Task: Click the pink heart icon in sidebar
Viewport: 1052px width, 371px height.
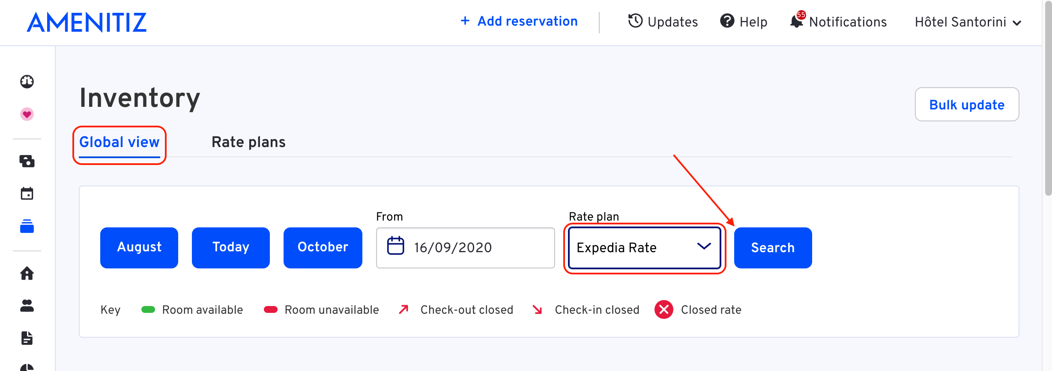Action: pyautogui.click(x=27, y=114)
